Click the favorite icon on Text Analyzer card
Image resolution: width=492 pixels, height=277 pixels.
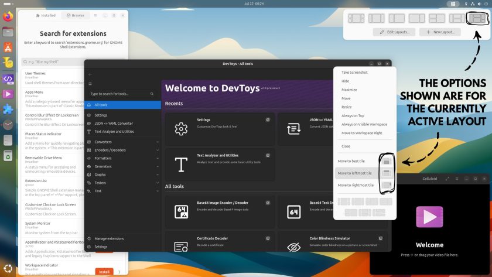point(268,155)
